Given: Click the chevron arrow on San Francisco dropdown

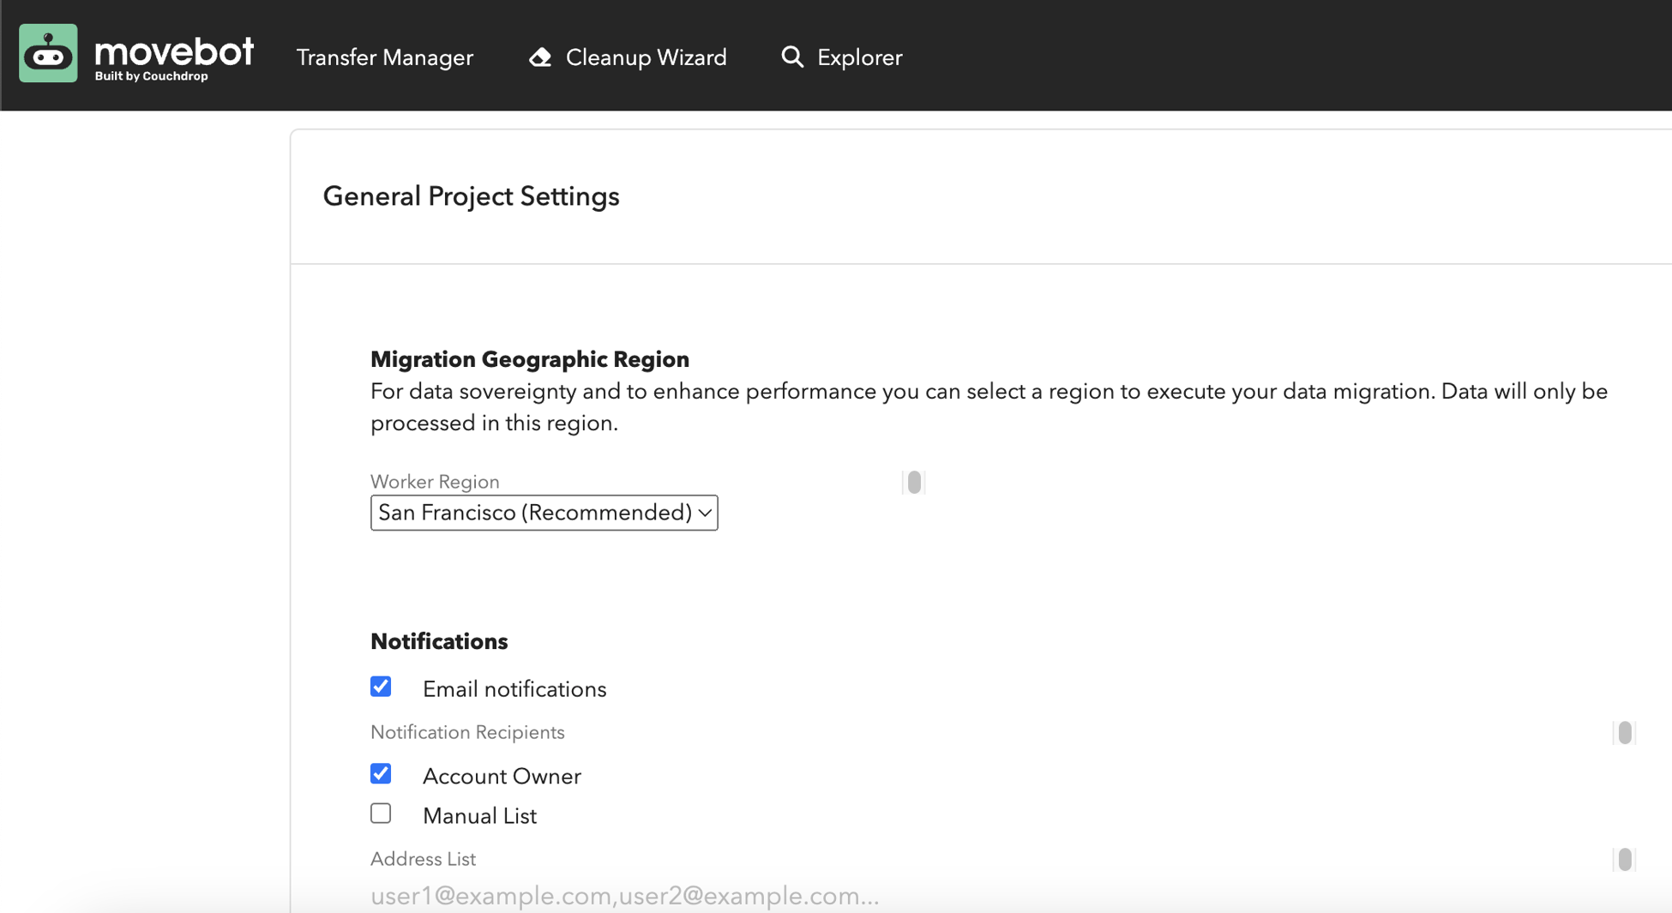Looking at the screenshot, I should click(705, 513).
